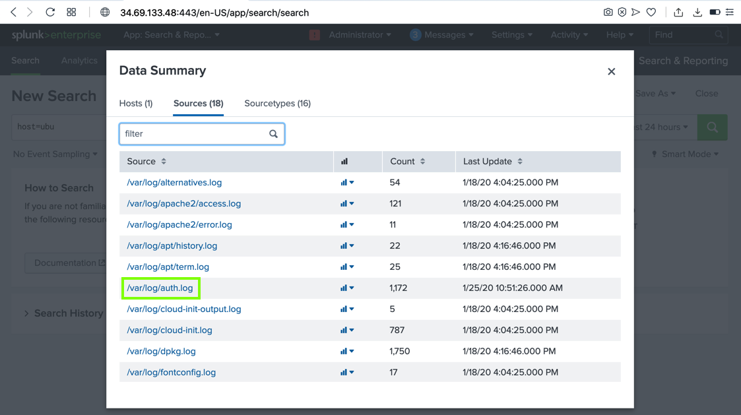741x415 pixels.
Task: Sort table by Count column
Action: pyautogui.click(x=407, y=161)
